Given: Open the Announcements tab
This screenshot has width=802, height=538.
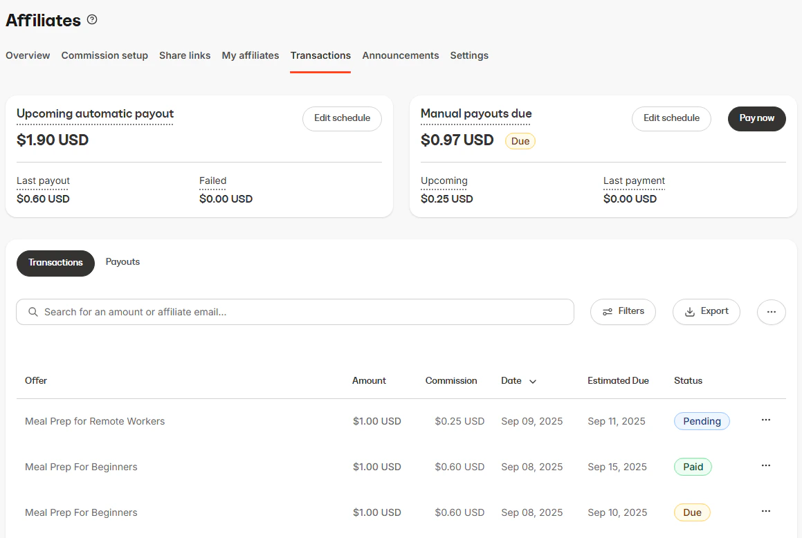Looking at the screenshot, I should (x=400, y=55).
